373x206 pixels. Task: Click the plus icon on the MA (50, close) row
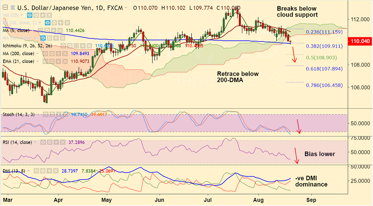tap(56, 38)
